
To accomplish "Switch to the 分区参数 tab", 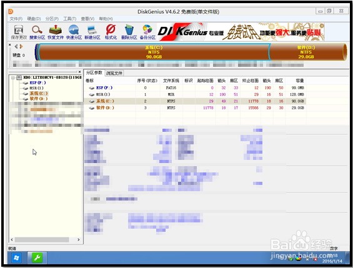I will coord(94,72).
